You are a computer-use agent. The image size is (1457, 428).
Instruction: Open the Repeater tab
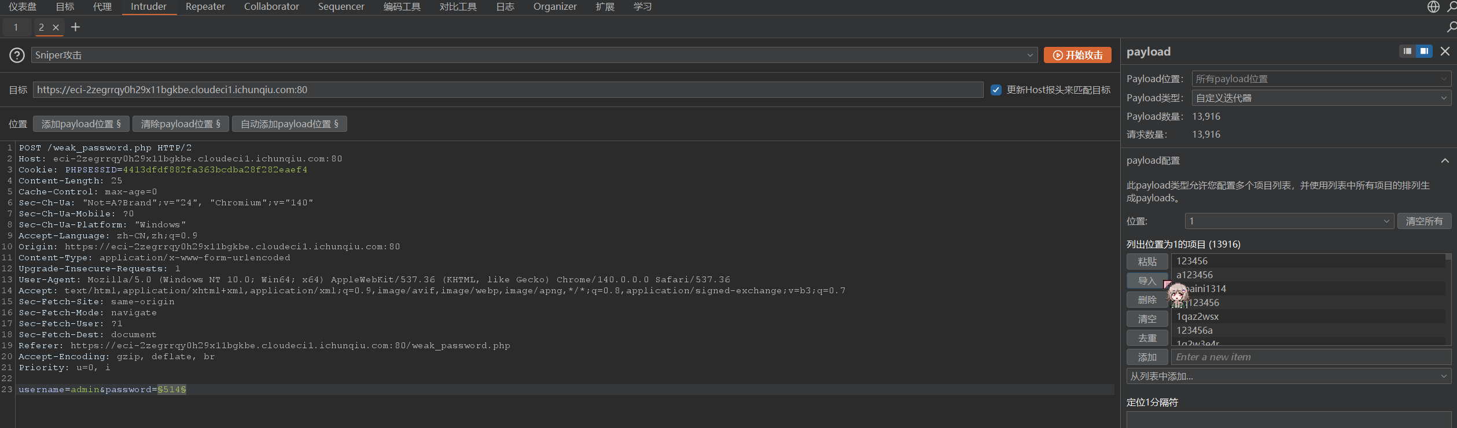tap(205, 7)
